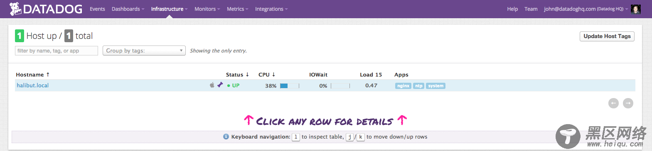Click the purple agent icon in the halibut.local row

220,85
